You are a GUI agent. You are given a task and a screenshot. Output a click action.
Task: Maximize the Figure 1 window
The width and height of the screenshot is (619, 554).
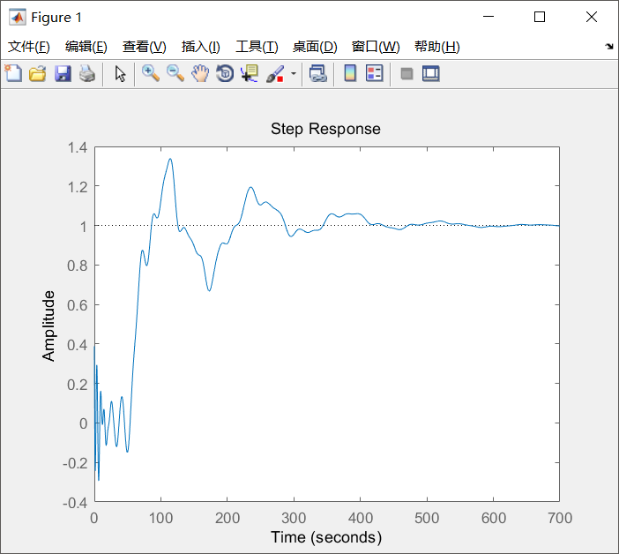[x=540, y=17]
